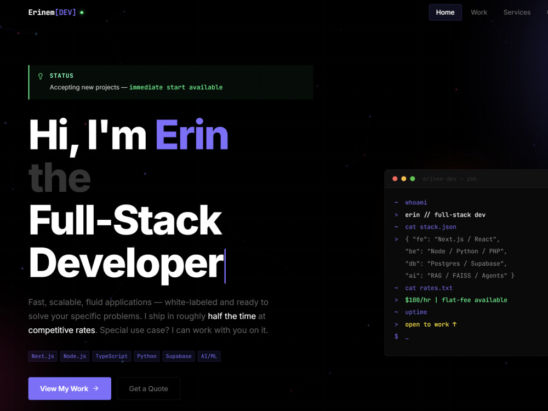Click the red terminal window dot
This screenshot has width=548, height=411.
click(395, 179)
